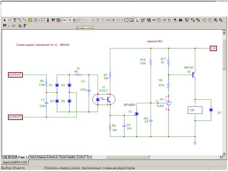
Task: Select the 12V supply terminal box
Action: point(213,48)
